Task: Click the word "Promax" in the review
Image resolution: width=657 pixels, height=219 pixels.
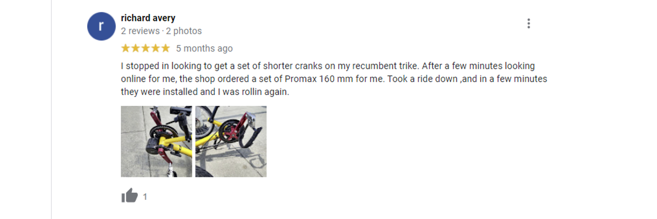Action: (x=302, y=79)
